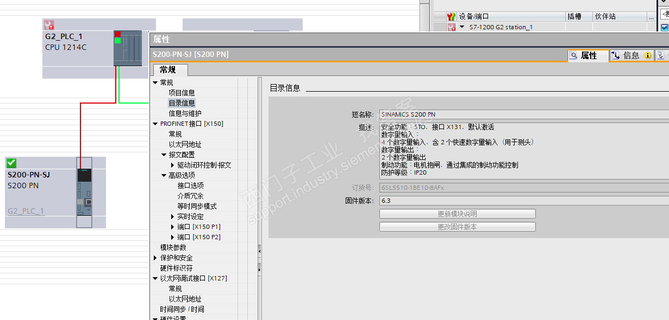The image size is (669, 320).
Task: Collapse PROFINET 接口 [X150] node
Action: click(x=155, y=124)
